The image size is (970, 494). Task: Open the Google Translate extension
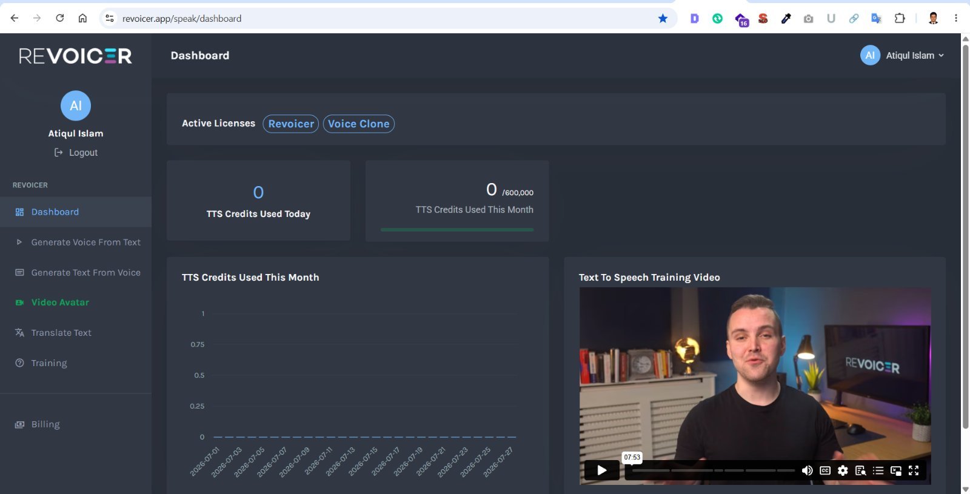(876, 18)
